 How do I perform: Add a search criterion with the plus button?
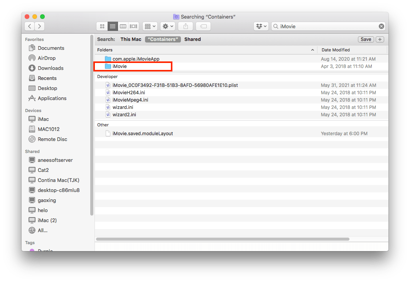tap(379, 39)
